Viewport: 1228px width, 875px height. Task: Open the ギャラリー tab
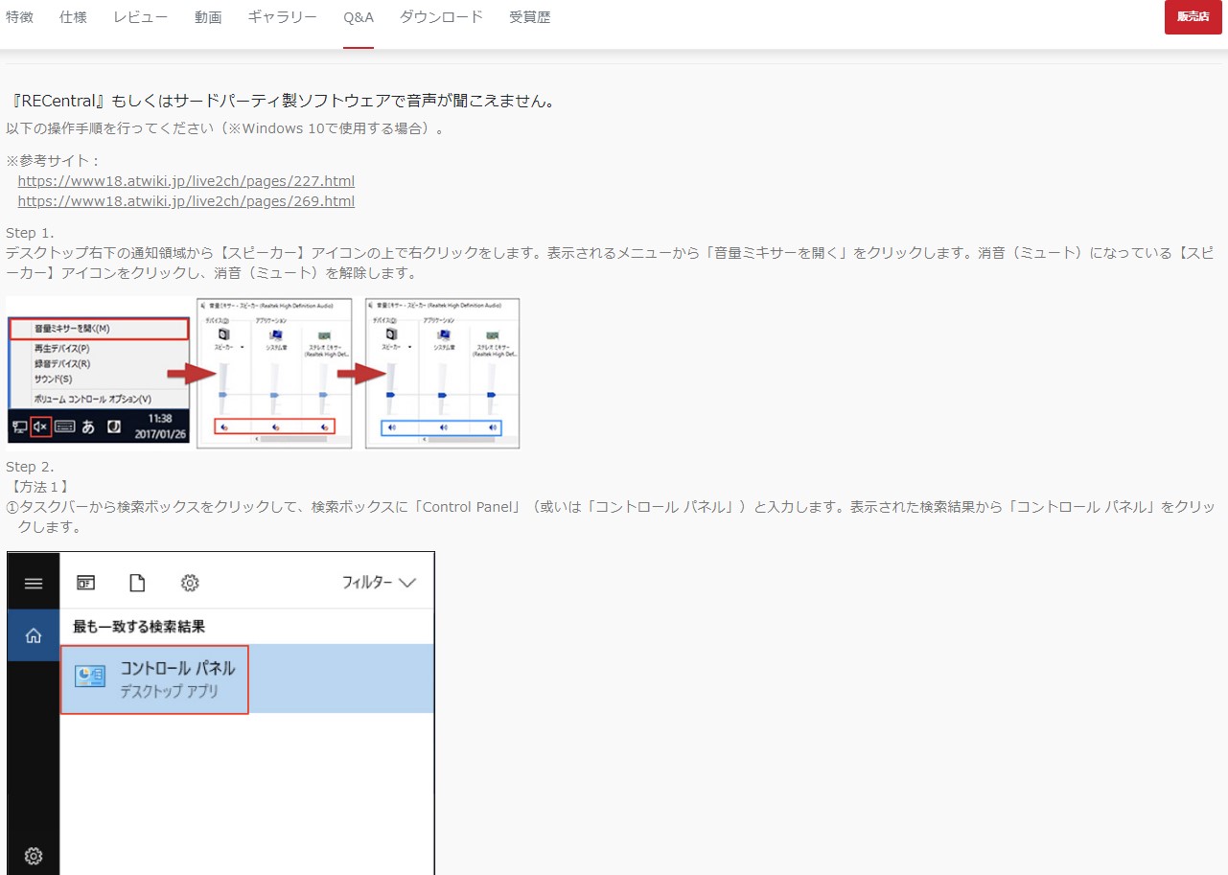282,17
